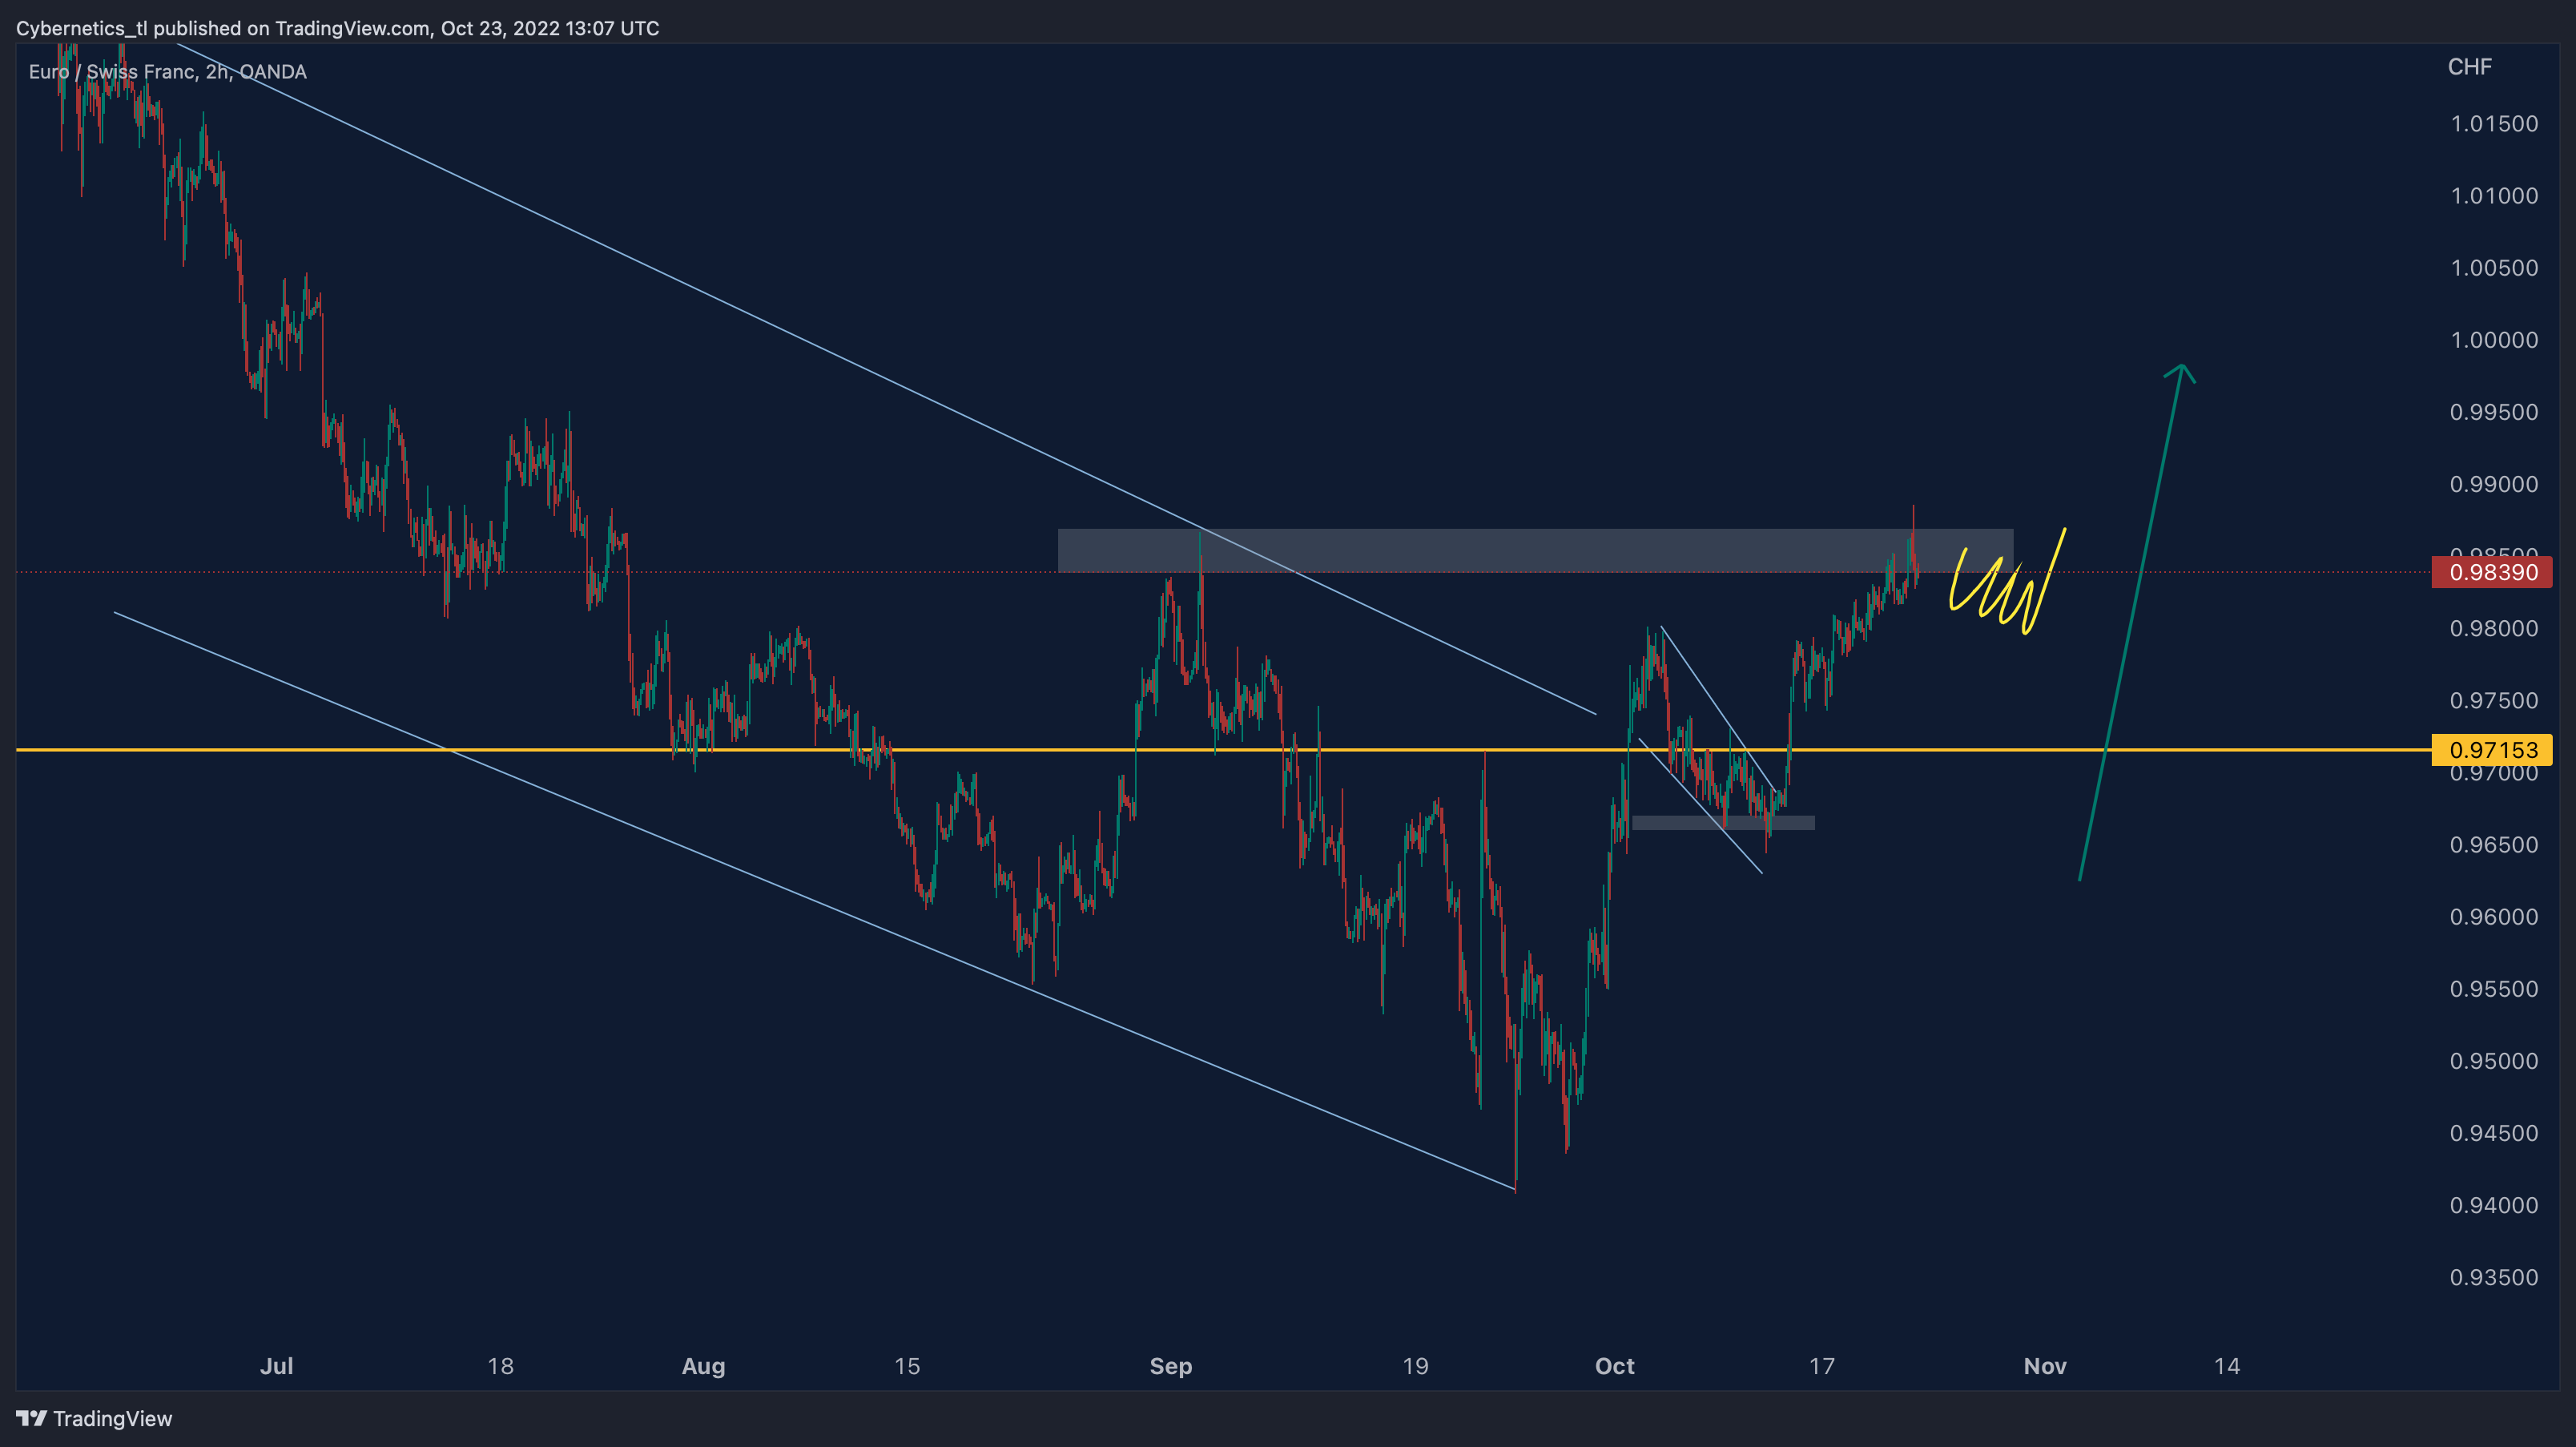The height and width of the screenshot is (1447, 2576).
Task: Click the 0.98000 price axis label
Action: coord(2493,628)
